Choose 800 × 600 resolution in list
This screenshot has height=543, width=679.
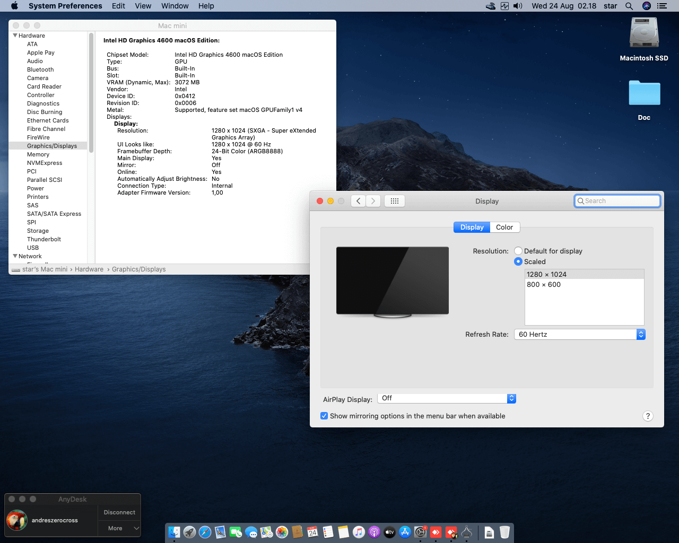coord(544,285)
